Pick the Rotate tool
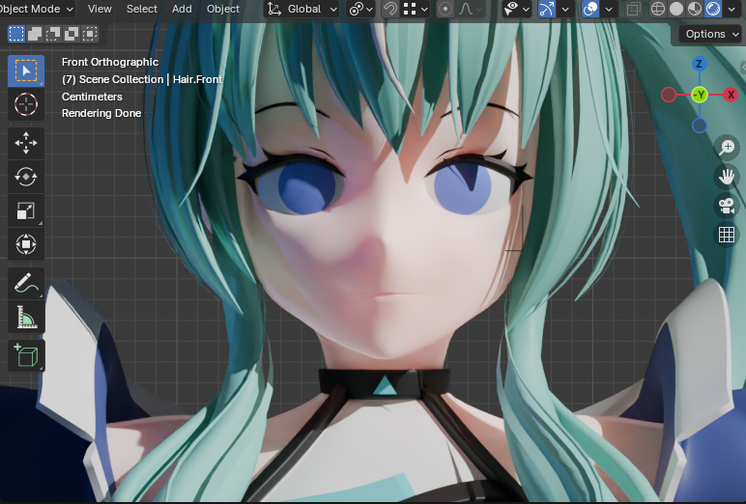This screenshot has height=504, width=746. coord(26,177)
